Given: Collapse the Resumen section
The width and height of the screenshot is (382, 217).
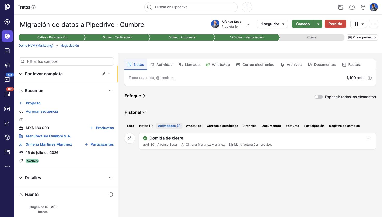Looking at the screenshot, I should point(21,91).
